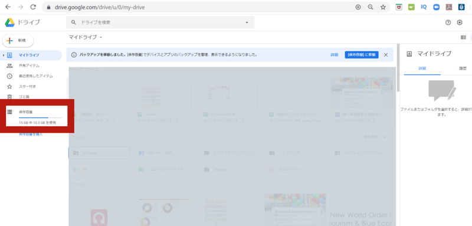Open the 1223クリスマスキッズ folder
Viewport: 472px width, 226px height.
pos(165,169)
